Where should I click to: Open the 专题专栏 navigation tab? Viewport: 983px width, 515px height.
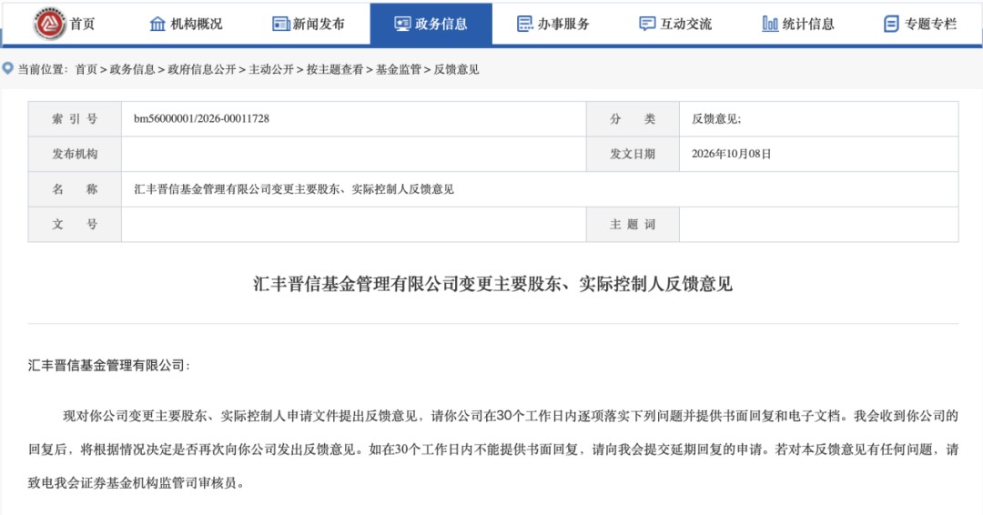pos(930,24)
